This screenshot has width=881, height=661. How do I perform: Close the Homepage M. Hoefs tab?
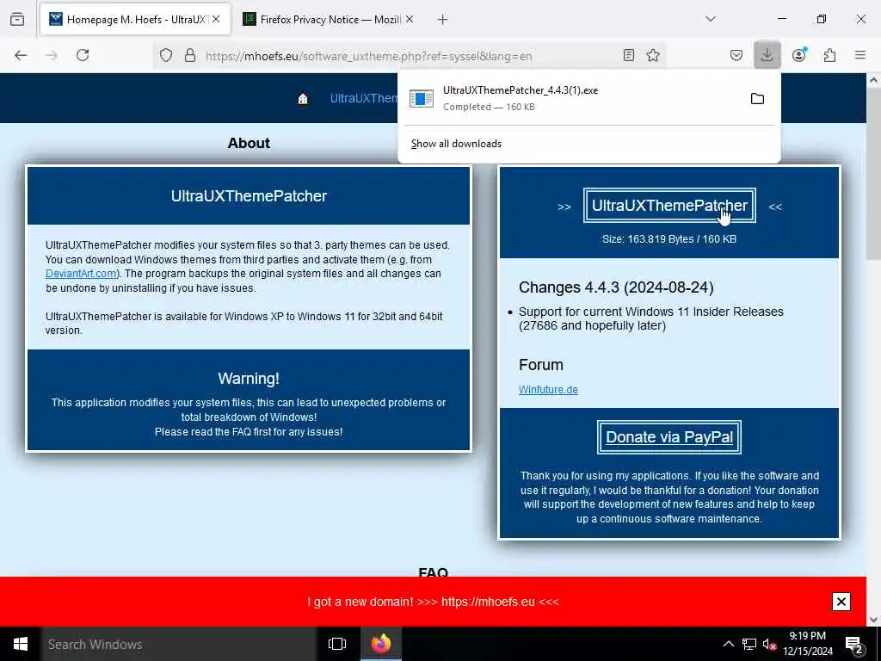[216, 19]
